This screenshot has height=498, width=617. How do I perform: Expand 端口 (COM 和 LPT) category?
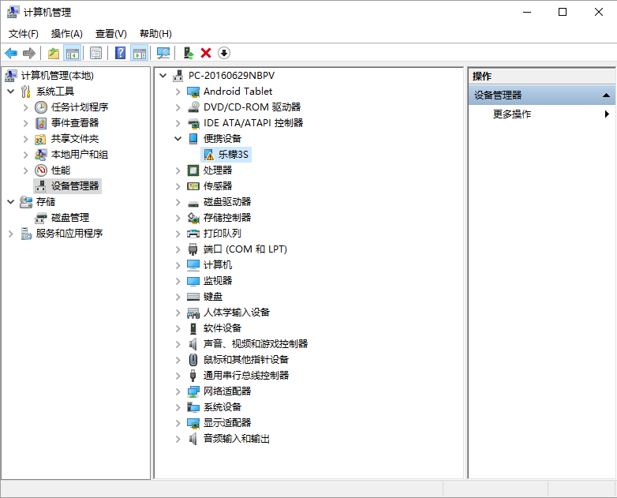pos(178,249)
